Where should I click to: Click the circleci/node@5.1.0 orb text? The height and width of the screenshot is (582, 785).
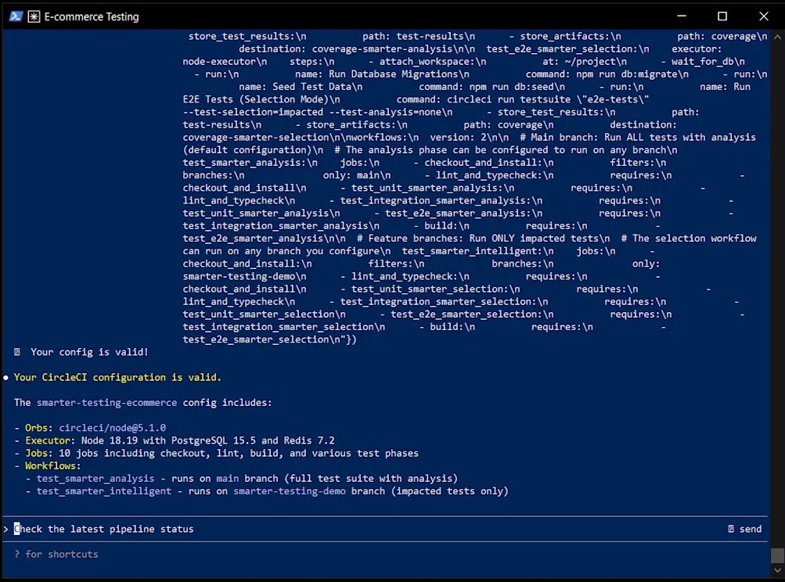[112, 428]
